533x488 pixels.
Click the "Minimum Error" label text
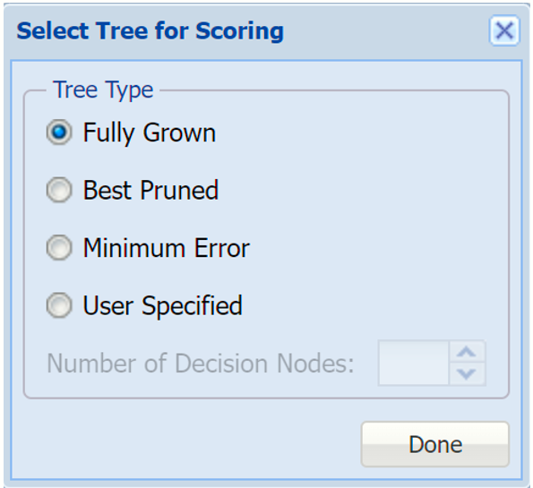pos(167,248)
